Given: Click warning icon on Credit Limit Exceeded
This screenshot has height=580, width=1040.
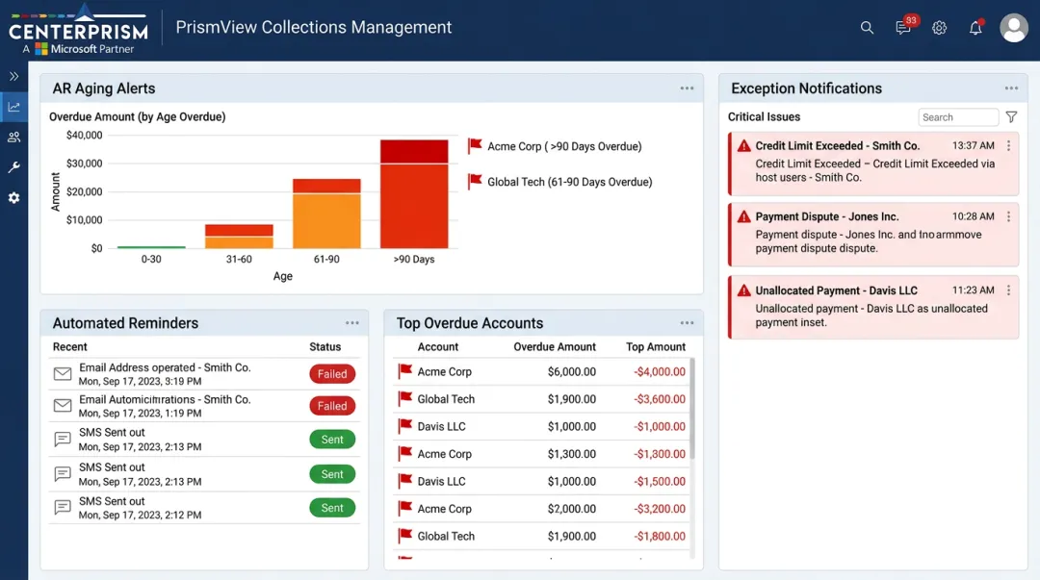Looking at the screenshot, I should (744, 146).
